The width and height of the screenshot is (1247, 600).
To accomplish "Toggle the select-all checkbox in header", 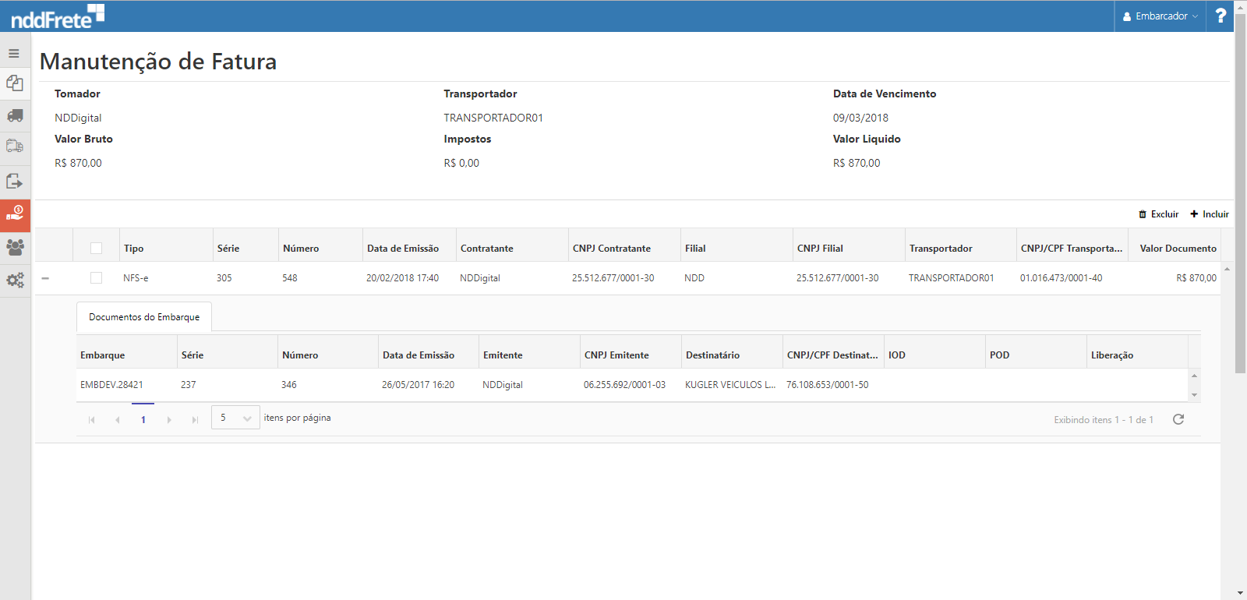I will (97, 249).
